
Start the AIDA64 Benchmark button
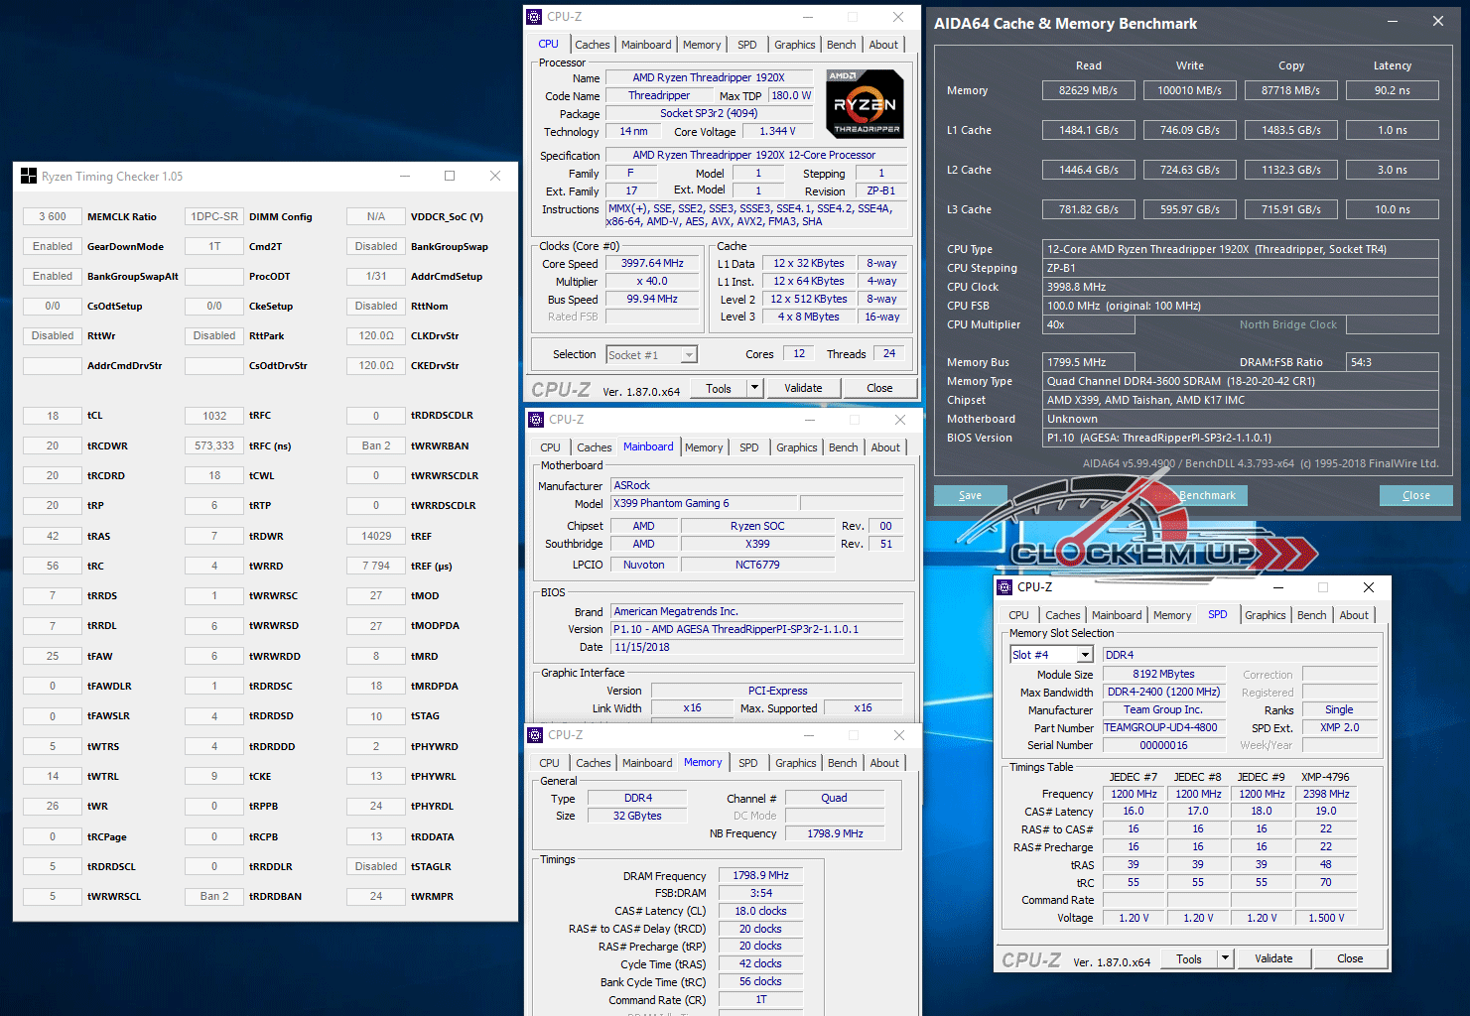click(x=1207, y=495)
